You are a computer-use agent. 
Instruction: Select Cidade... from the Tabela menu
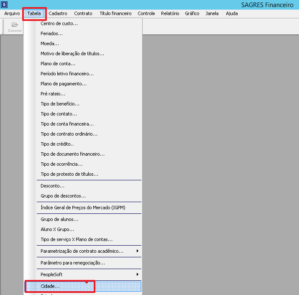50,286
